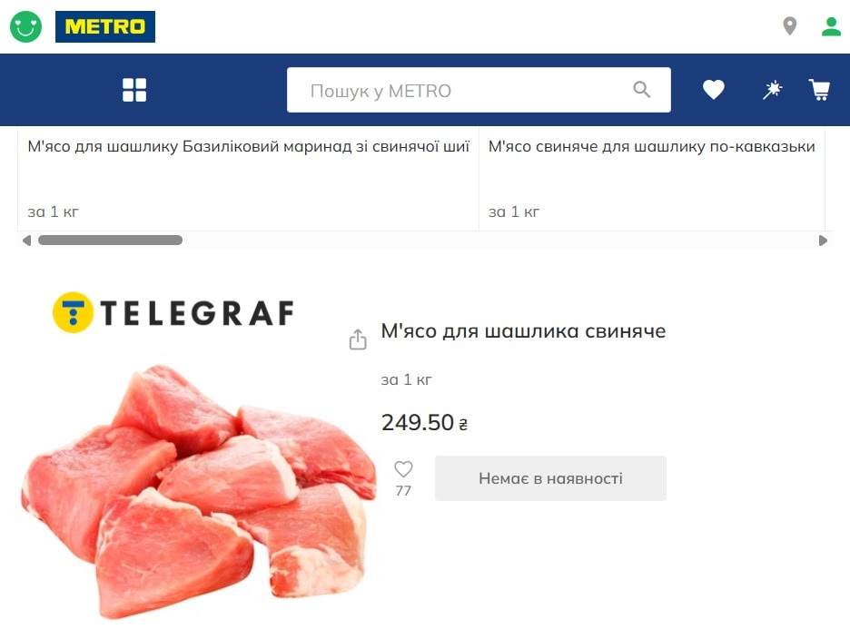Screen dimensions: 850x629
Task: Share the pork shashlik product
Action: coord(358,339)
